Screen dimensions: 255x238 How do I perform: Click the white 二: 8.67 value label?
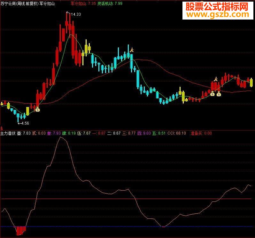pyautogui.click(x=114, y=133)
